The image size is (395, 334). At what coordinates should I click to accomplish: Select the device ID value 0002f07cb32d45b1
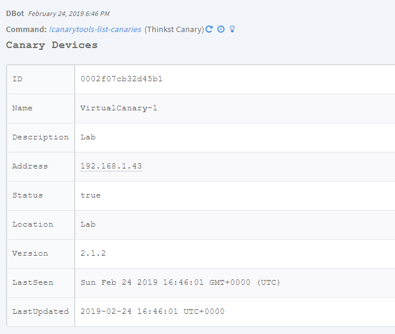coord(121,79)
